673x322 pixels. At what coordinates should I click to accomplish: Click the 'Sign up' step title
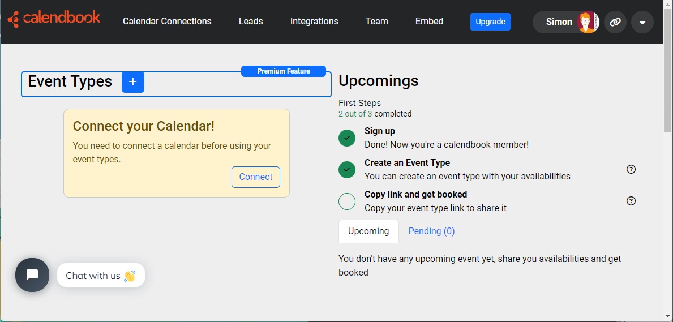[380, 131]
